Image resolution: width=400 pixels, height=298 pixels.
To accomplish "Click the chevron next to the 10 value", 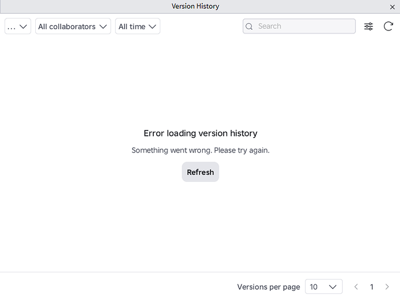I will point(334,287).
